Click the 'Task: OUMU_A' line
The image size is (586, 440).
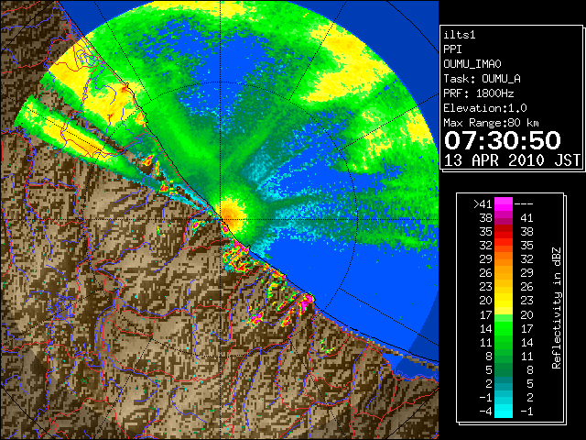click(483, 79)
